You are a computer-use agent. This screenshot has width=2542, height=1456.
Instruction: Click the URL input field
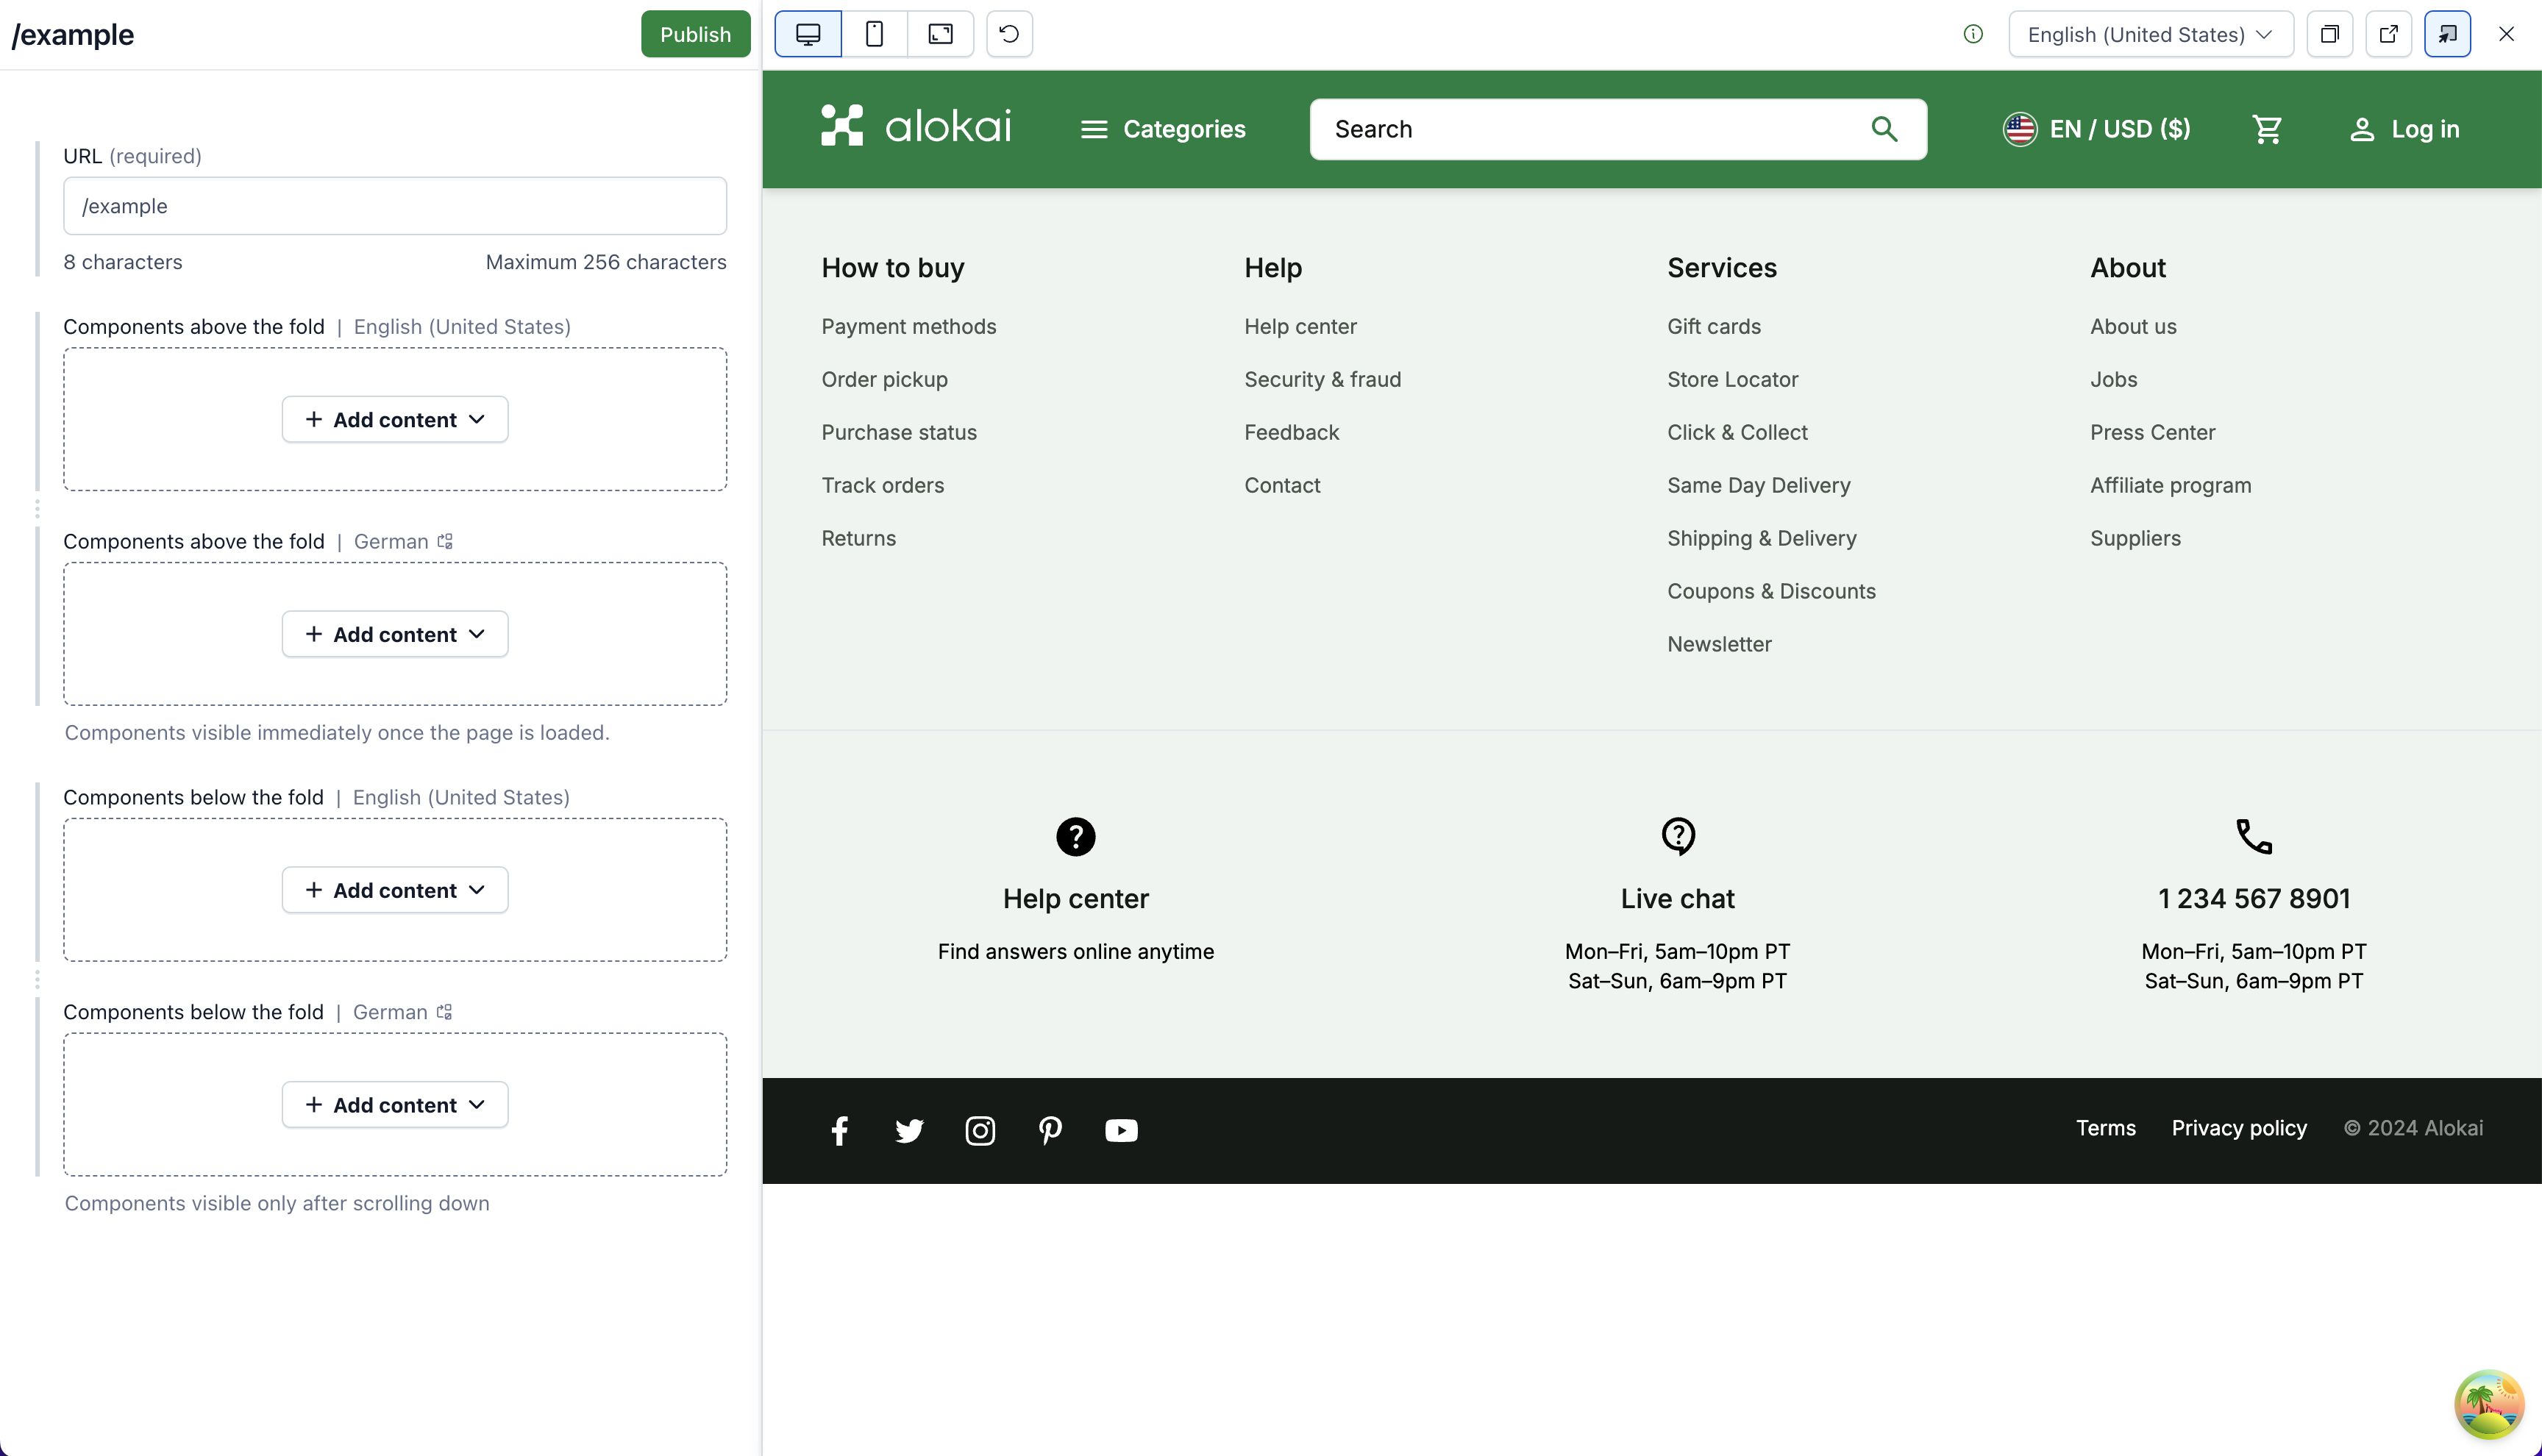(395, 206)
